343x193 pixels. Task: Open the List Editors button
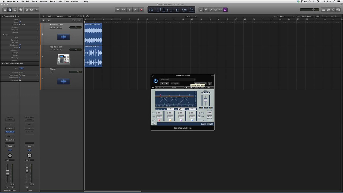(323, 10)
